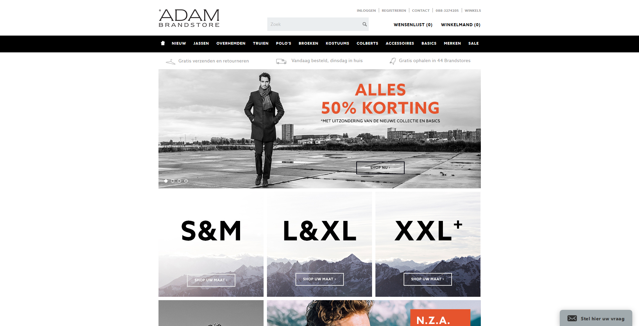Click the envelope icon in chat widget
Screen dimensions: 639x326
tap(572, 318)
